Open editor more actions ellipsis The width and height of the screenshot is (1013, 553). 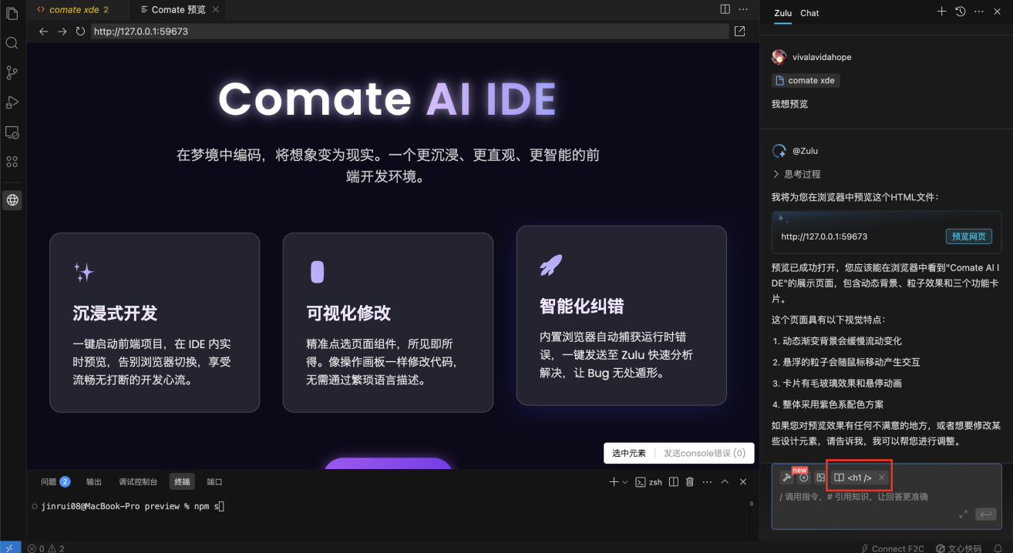pos(743,9)
